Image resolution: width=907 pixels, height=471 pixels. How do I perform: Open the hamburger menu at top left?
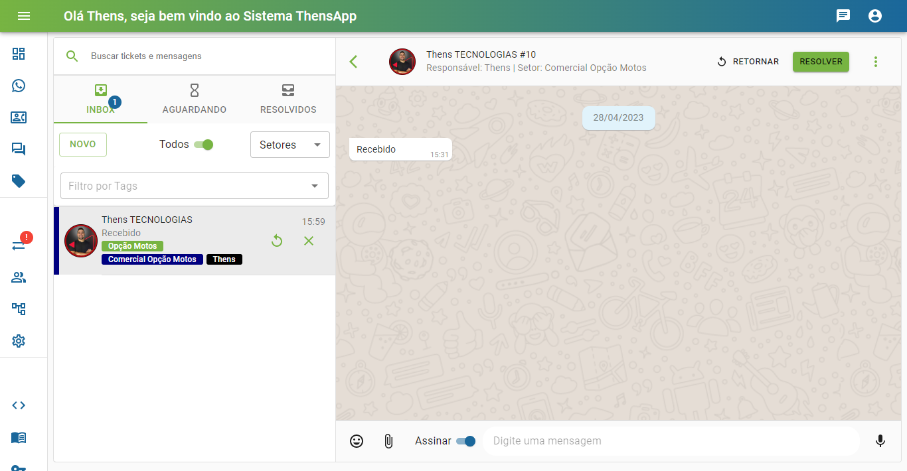tap(24, 16)
